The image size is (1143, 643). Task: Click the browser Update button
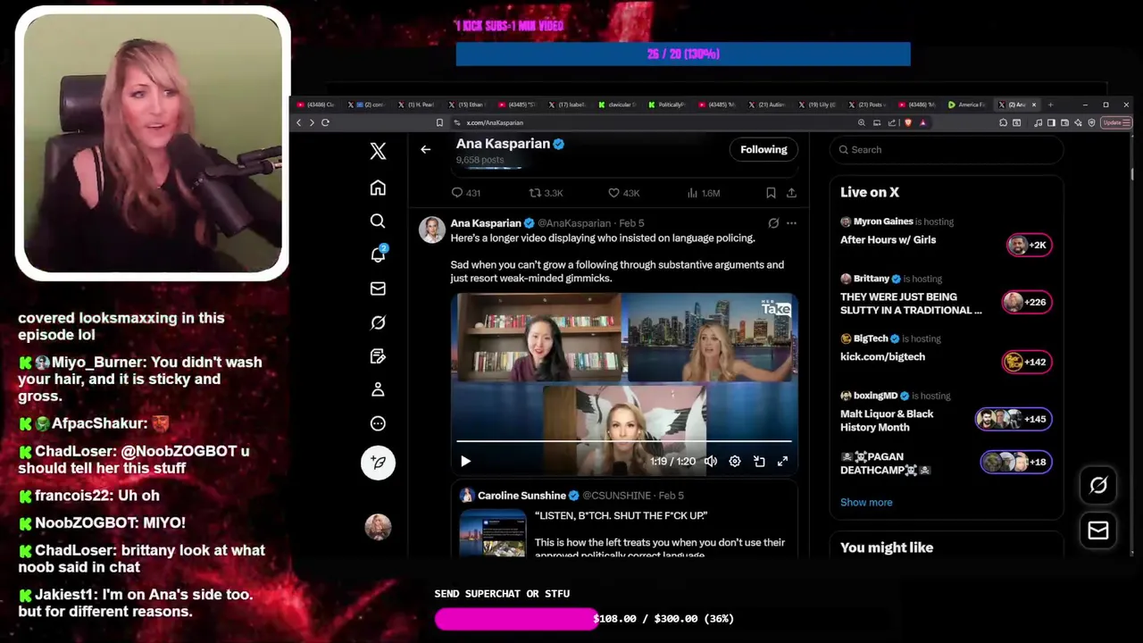pos(1115,122)
